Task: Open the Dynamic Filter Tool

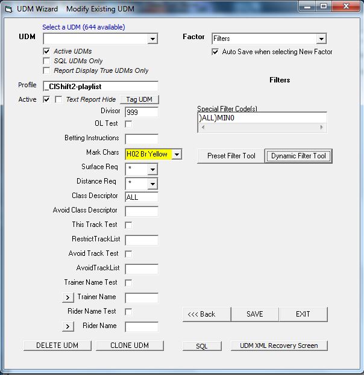Action: click(x=298, y=156)
